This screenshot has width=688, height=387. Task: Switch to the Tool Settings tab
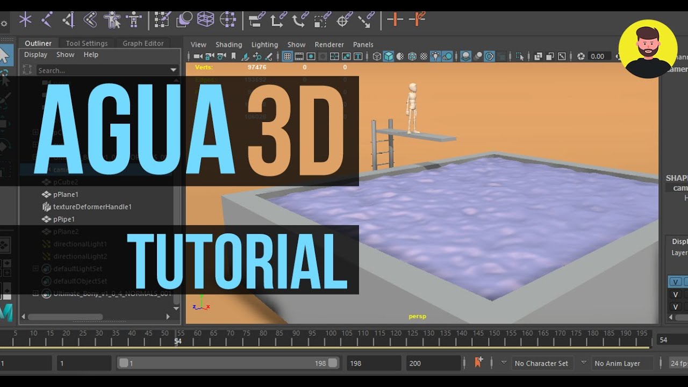pos(87,44)
